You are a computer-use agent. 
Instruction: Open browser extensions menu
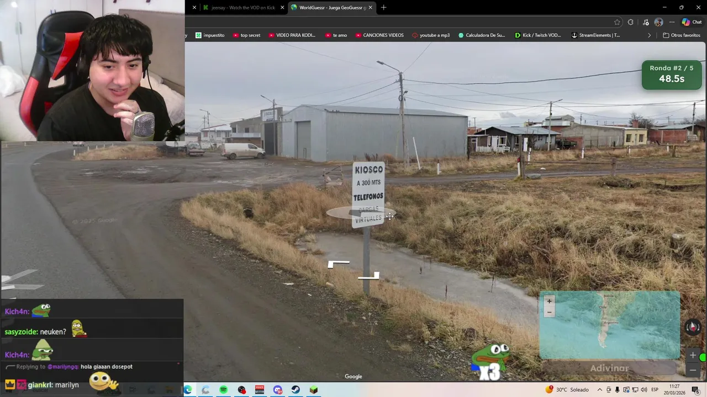point(631,22)
